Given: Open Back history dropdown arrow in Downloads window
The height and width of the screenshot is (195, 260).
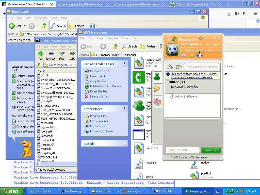Looking at the screenshot, I should (x=25, y=26).
